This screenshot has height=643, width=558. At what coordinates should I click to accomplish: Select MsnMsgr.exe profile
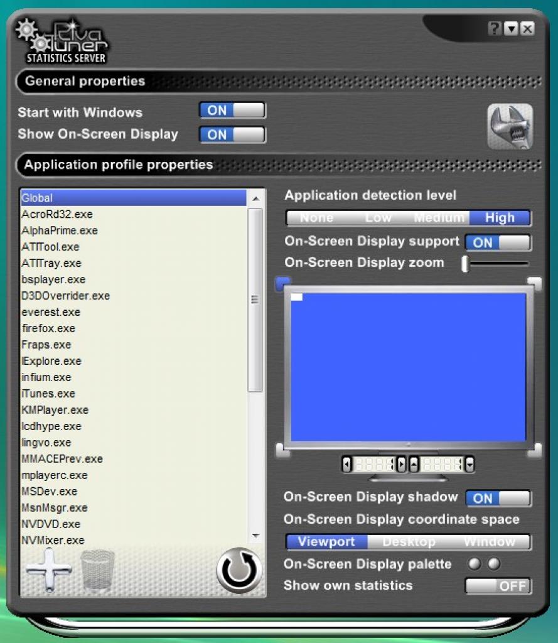(134, 507)
